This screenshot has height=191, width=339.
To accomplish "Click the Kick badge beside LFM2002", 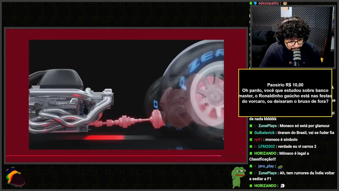I will tap(251, 146).
